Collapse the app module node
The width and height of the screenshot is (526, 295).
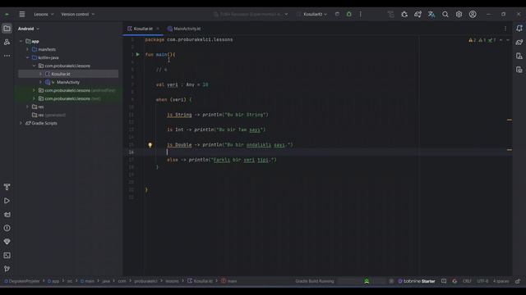(x=21, y=41)
